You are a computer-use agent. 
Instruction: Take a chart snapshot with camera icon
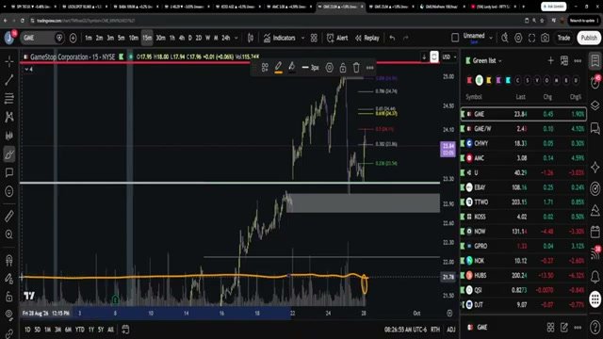[545, 38]
